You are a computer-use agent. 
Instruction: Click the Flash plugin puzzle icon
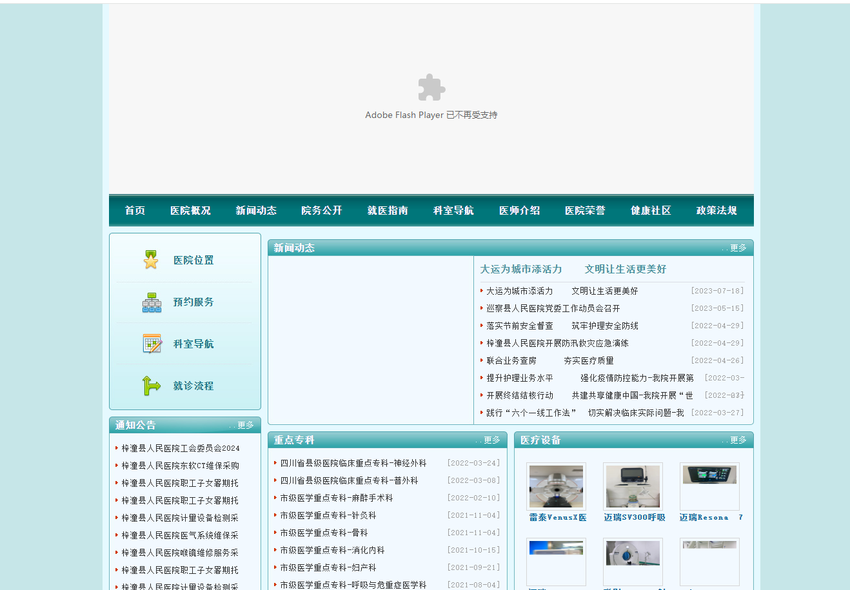431,88
